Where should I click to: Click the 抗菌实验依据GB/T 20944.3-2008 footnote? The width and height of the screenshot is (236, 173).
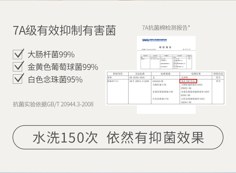(x=53, y=104)
